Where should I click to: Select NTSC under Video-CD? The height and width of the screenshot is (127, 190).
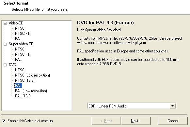[x=20, y=28]
